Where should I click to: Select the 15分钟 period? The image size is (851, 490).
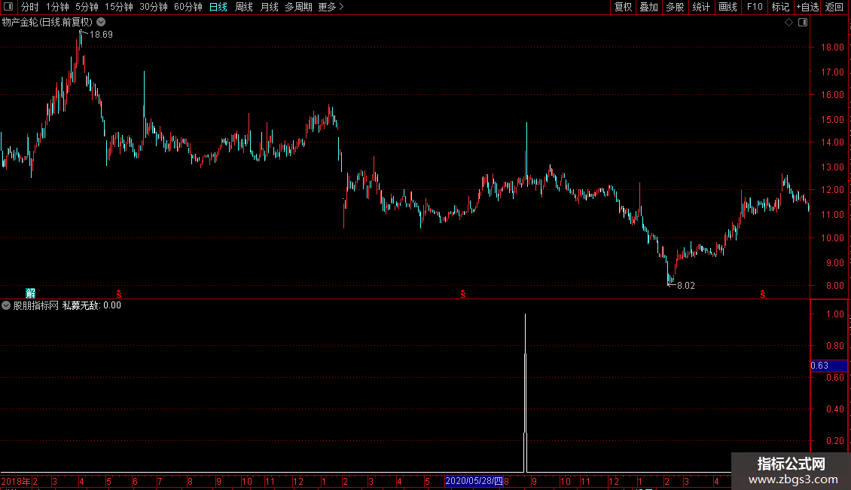[x=118, y=7]
